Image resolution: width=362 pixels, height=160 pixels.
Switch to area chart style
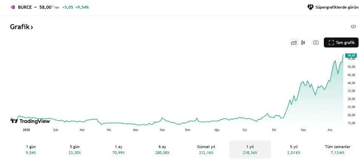click(x=294, y=43)
